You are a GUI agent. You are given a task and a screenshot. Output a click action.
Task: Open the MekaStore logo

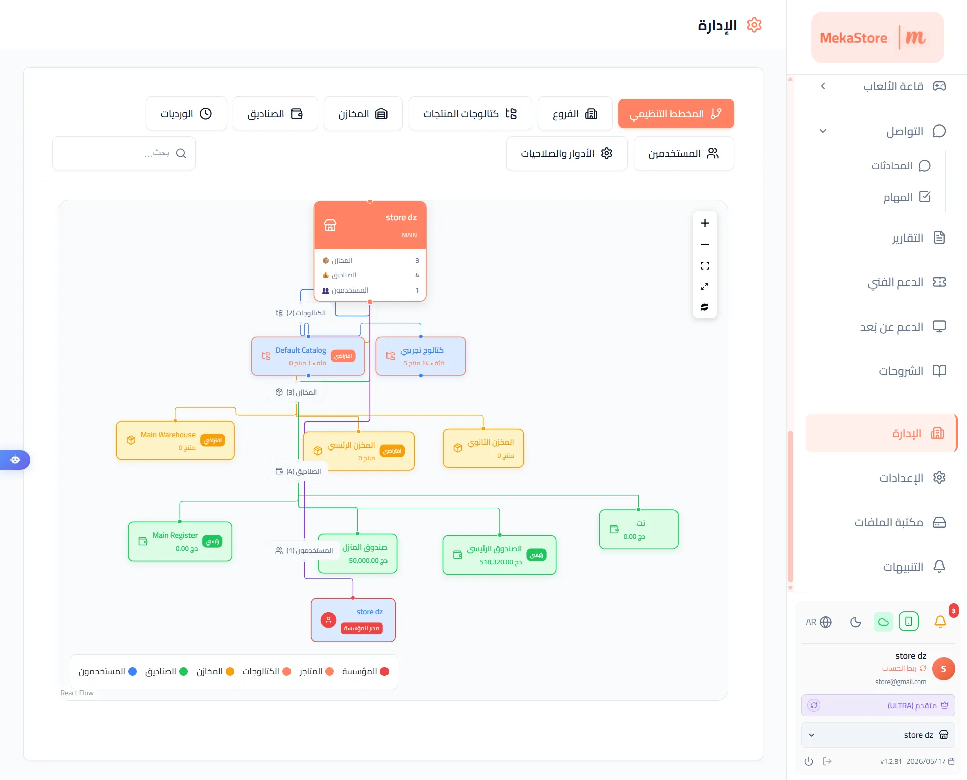coord(878,37)
